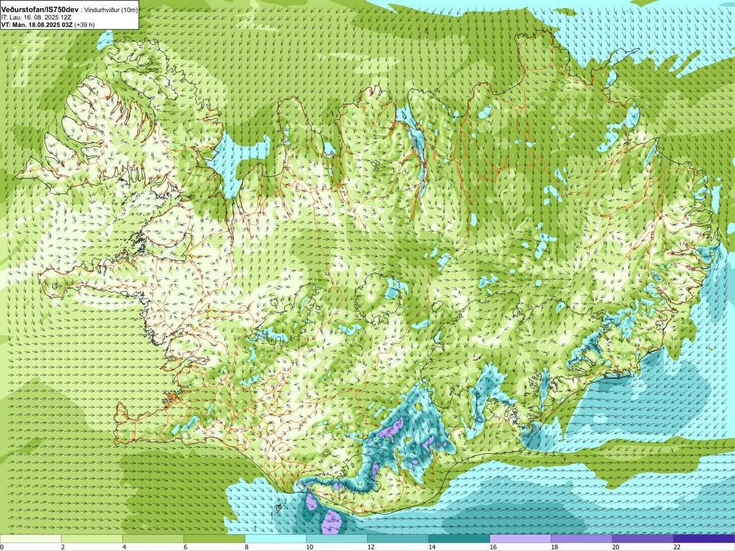Click the light green 2–4 legend swatch

click(92, 539)
